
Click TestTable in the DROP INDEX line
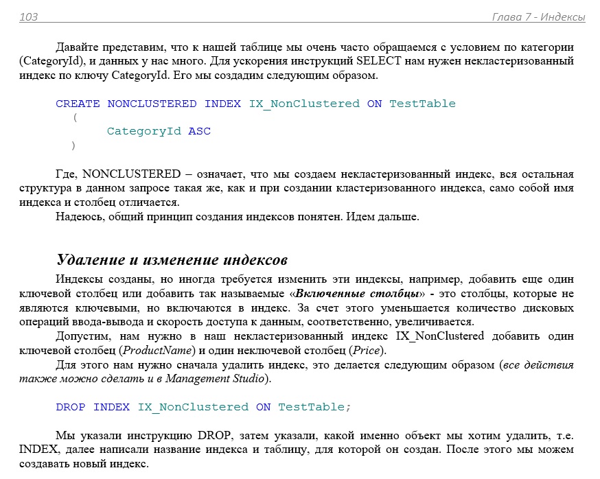point(314,407)
